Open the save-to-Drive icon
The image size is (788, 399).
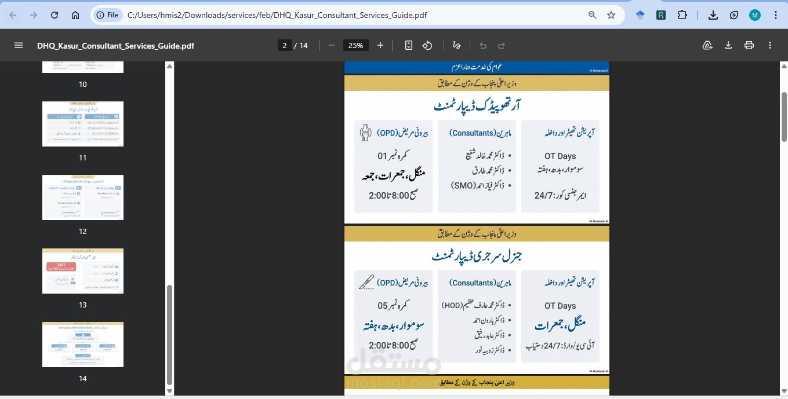pos(707,45)
